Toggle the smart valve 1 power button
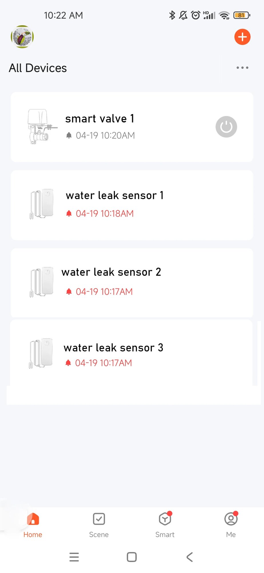Viewport: 264px width, 573px height. (x=226, y=127)
